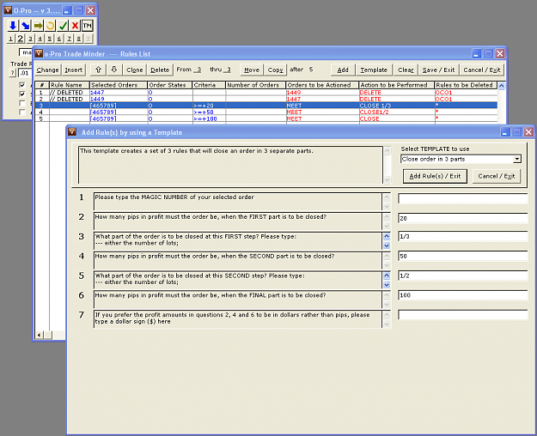Click the Rules List horizontal scrollbar left arrow
Screen dimensions: 537x436
pyautogui.click(x=39, y=335)
